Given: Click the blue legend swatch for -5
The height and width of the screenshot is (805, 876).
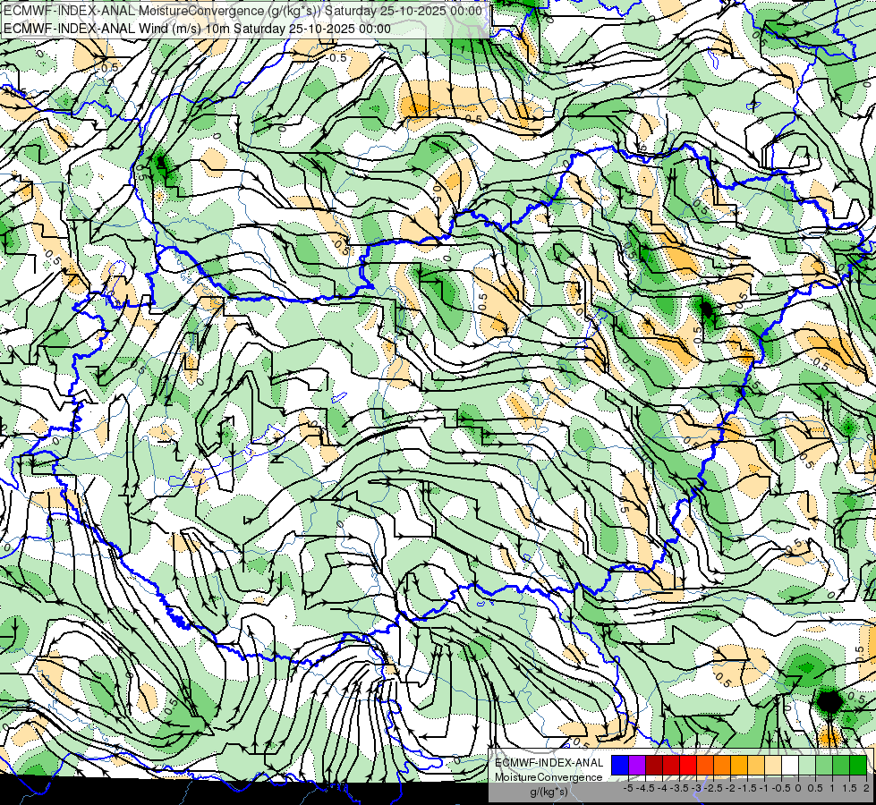Looking at the screenshot, I should (x=620, y=766).
